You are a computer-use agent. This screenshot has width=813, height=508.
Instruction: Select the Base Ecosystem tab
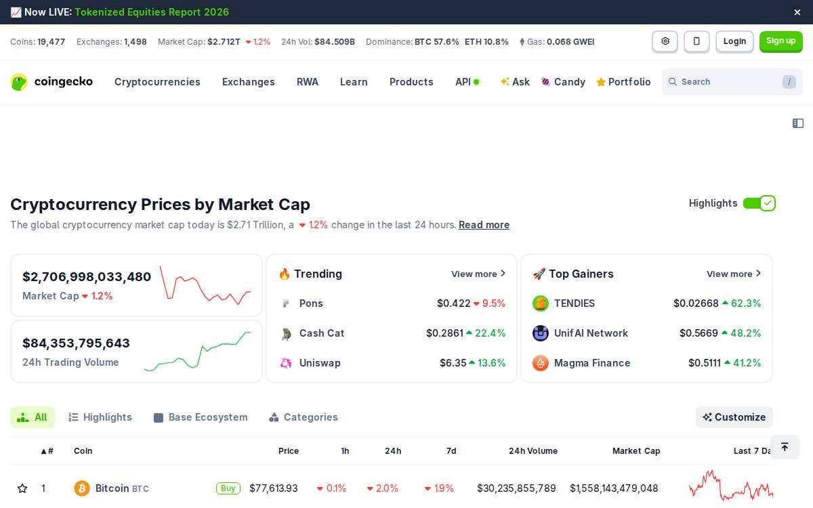201,417
